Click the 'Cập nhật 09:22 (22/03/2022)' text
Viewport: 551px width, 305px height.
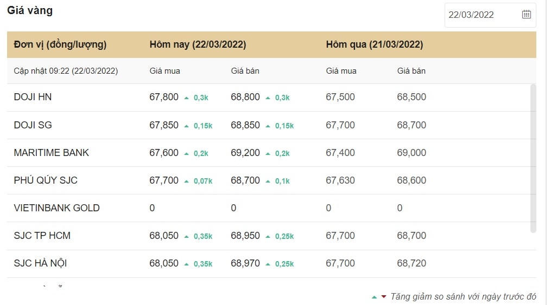click(x=66, y=71)
